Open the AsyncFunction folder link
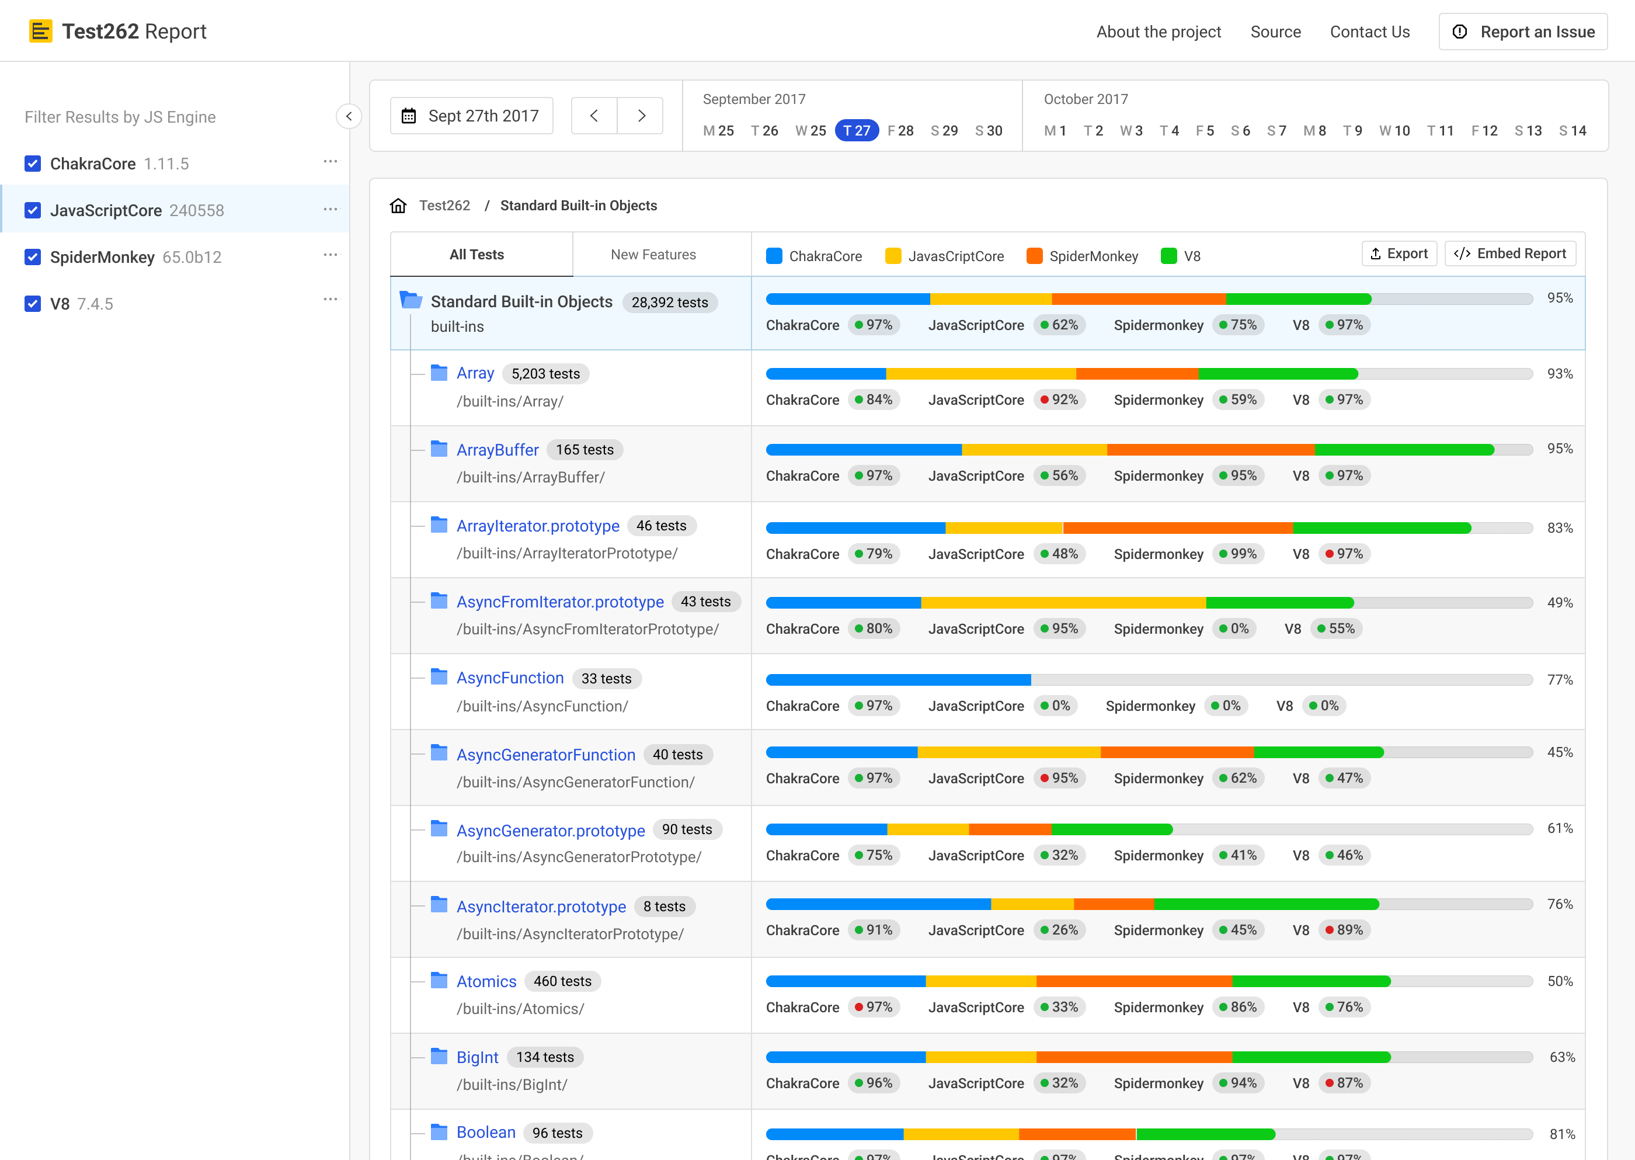The image size is (1635, 1160). pos(510,678)
